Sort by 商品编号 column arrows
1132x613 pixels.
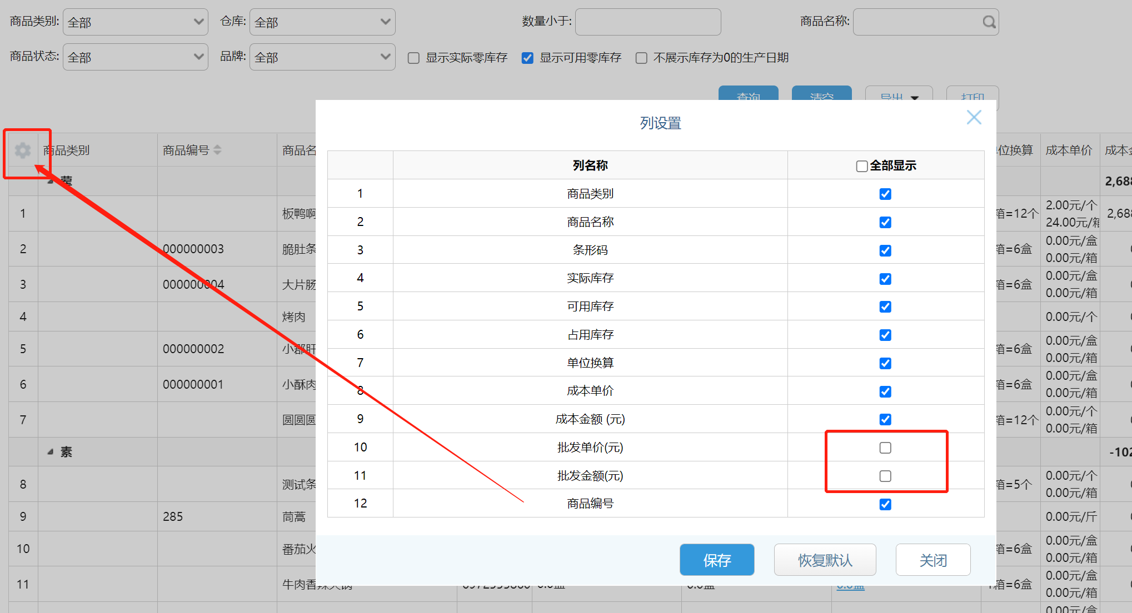217,150
